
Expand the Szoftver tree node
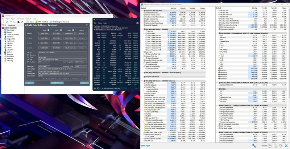3,52
